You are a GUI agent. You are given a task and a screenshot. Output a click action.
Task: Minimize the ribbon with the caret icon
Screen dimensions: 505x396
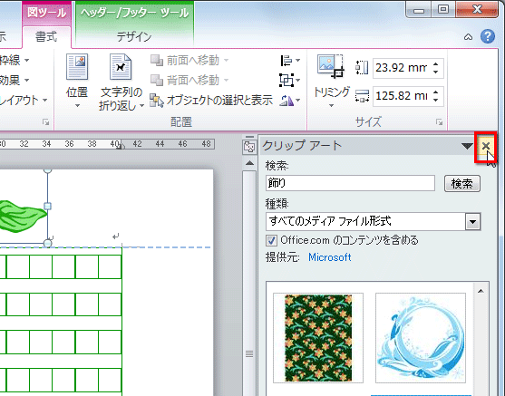(x=469, y=37)
